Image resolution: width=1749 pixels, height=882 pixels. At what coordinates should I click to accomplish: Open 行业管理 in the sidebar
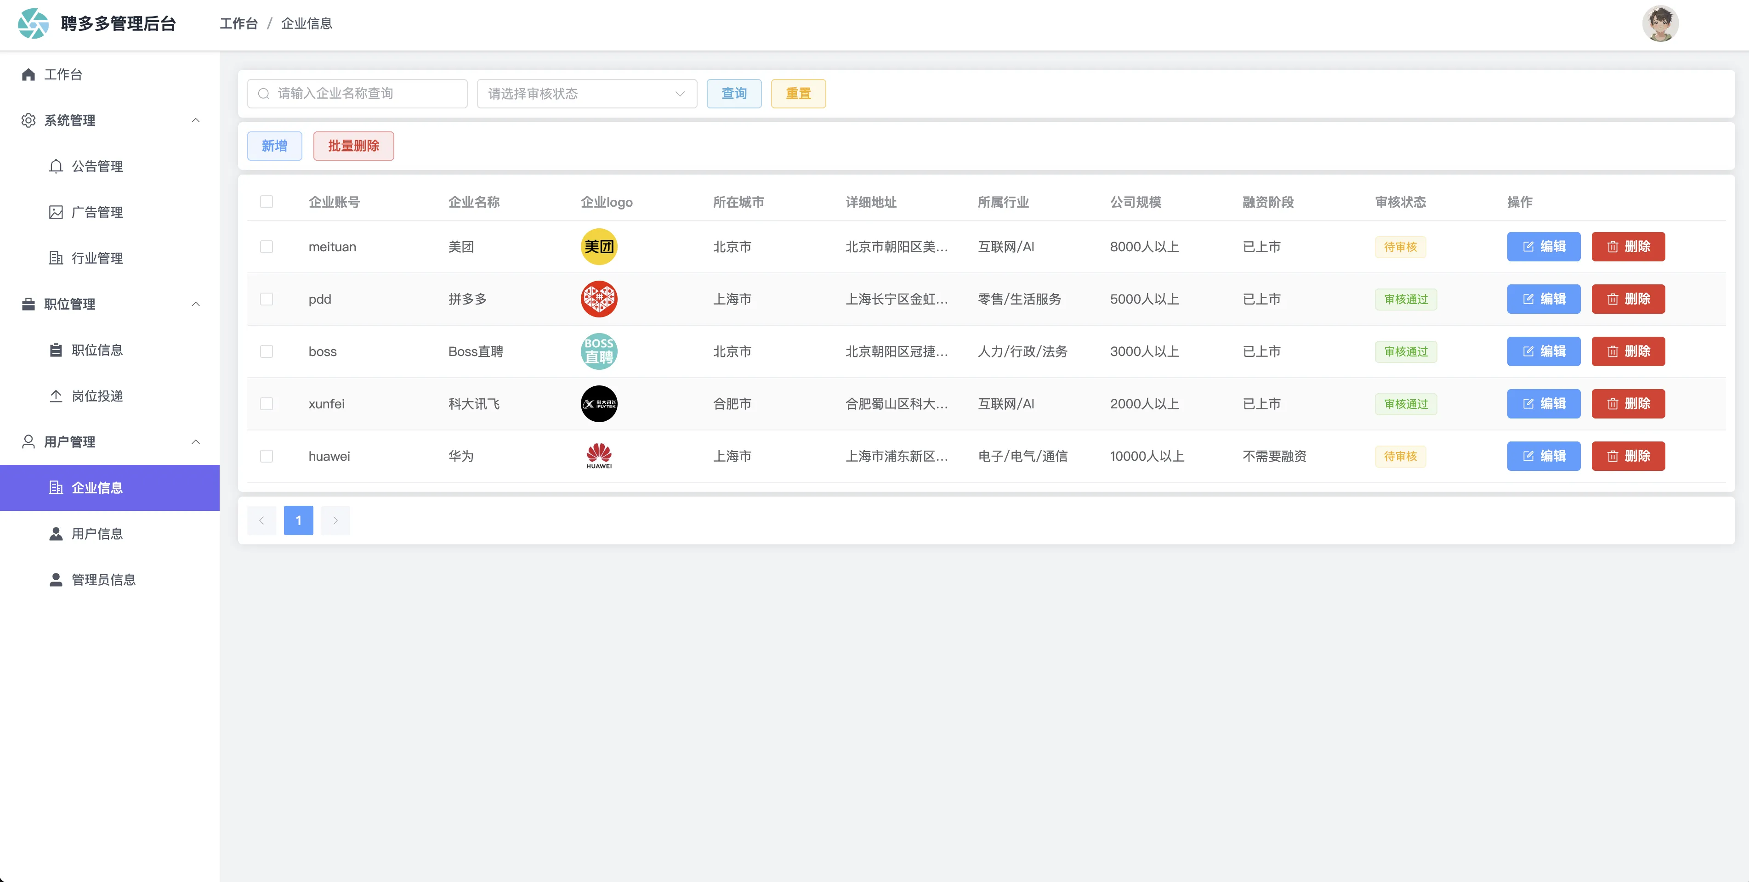pyautogui.click(x=97, y=259)
